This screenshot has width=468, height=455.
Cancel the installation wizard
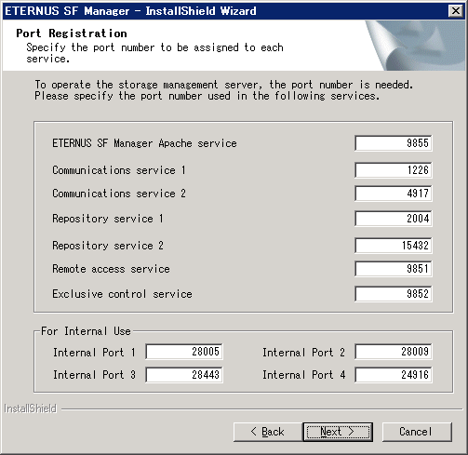point(417,432)
